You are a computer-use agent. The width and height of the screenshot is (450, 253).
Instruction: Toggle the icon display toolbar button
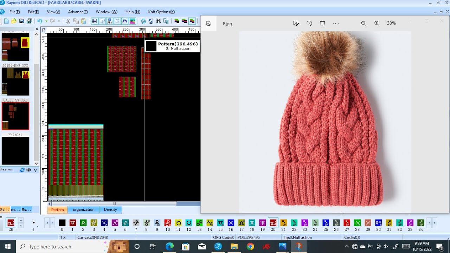point(110,21)
